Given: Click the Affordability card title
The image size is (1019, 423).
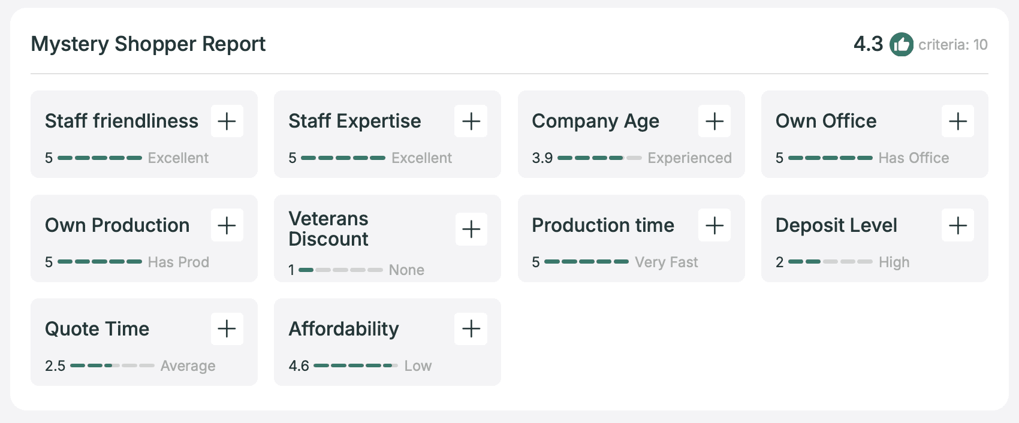Looking at the screenshot, I should (343, 329).
